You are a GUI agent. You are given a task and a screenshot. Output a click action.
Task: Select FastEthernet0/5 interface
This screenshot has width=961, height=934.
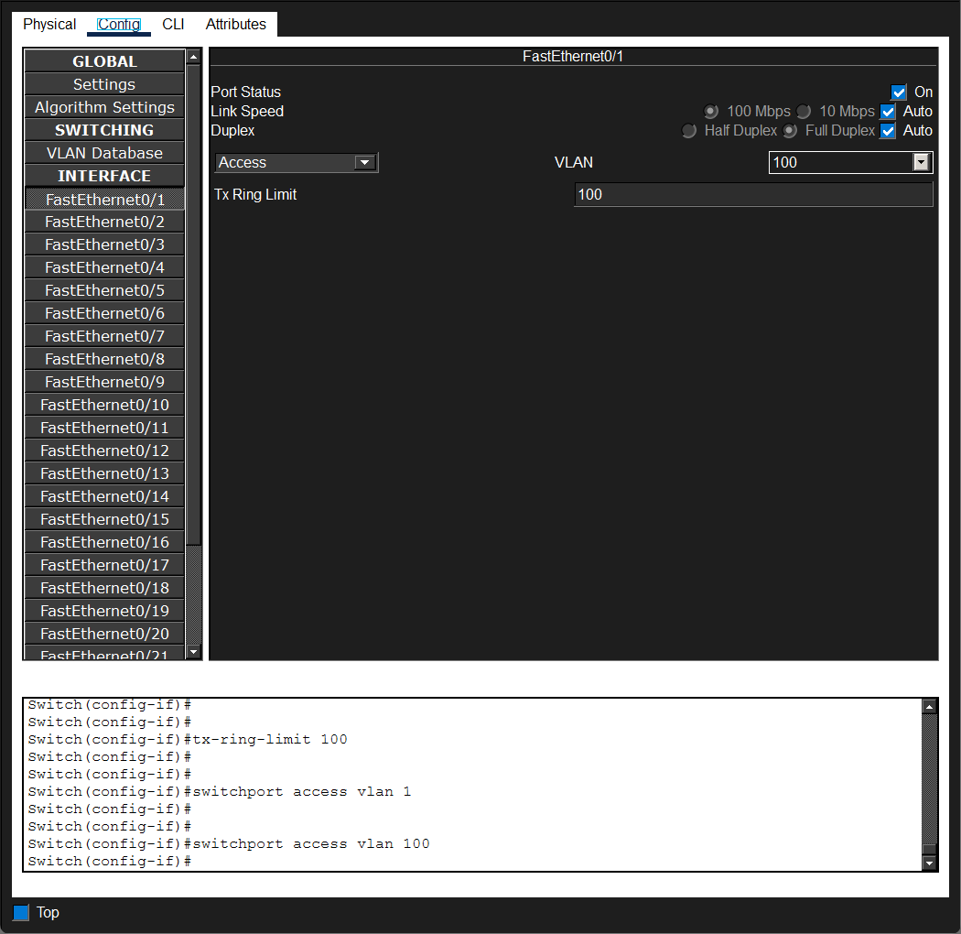(105, 290)
